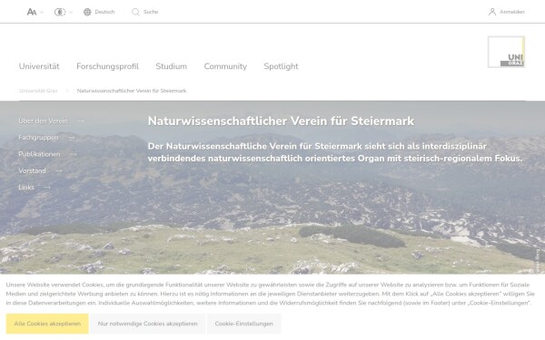
Task: Click Nur notwendige Cookies akzeptieren
Action: (x=148, y=324)
